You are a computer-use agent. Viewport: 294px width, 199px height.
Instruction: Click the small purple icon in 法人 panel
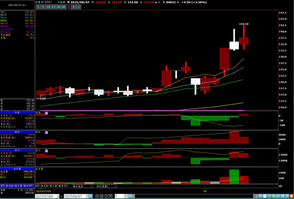46,151
